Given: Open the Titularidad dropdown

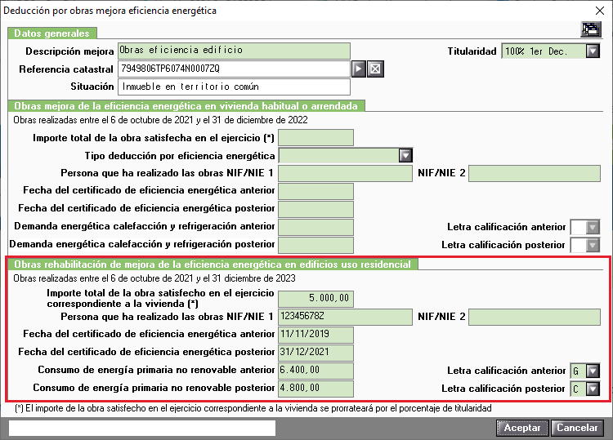Looking at the screenshot, I should pos(593,51).
